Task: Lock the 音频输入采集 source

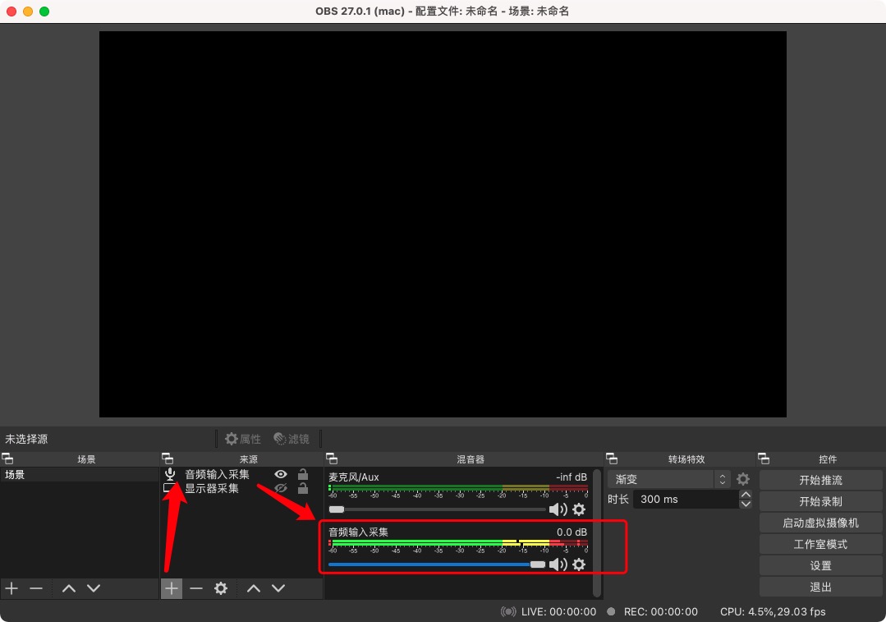Action: tap(303, 474)
